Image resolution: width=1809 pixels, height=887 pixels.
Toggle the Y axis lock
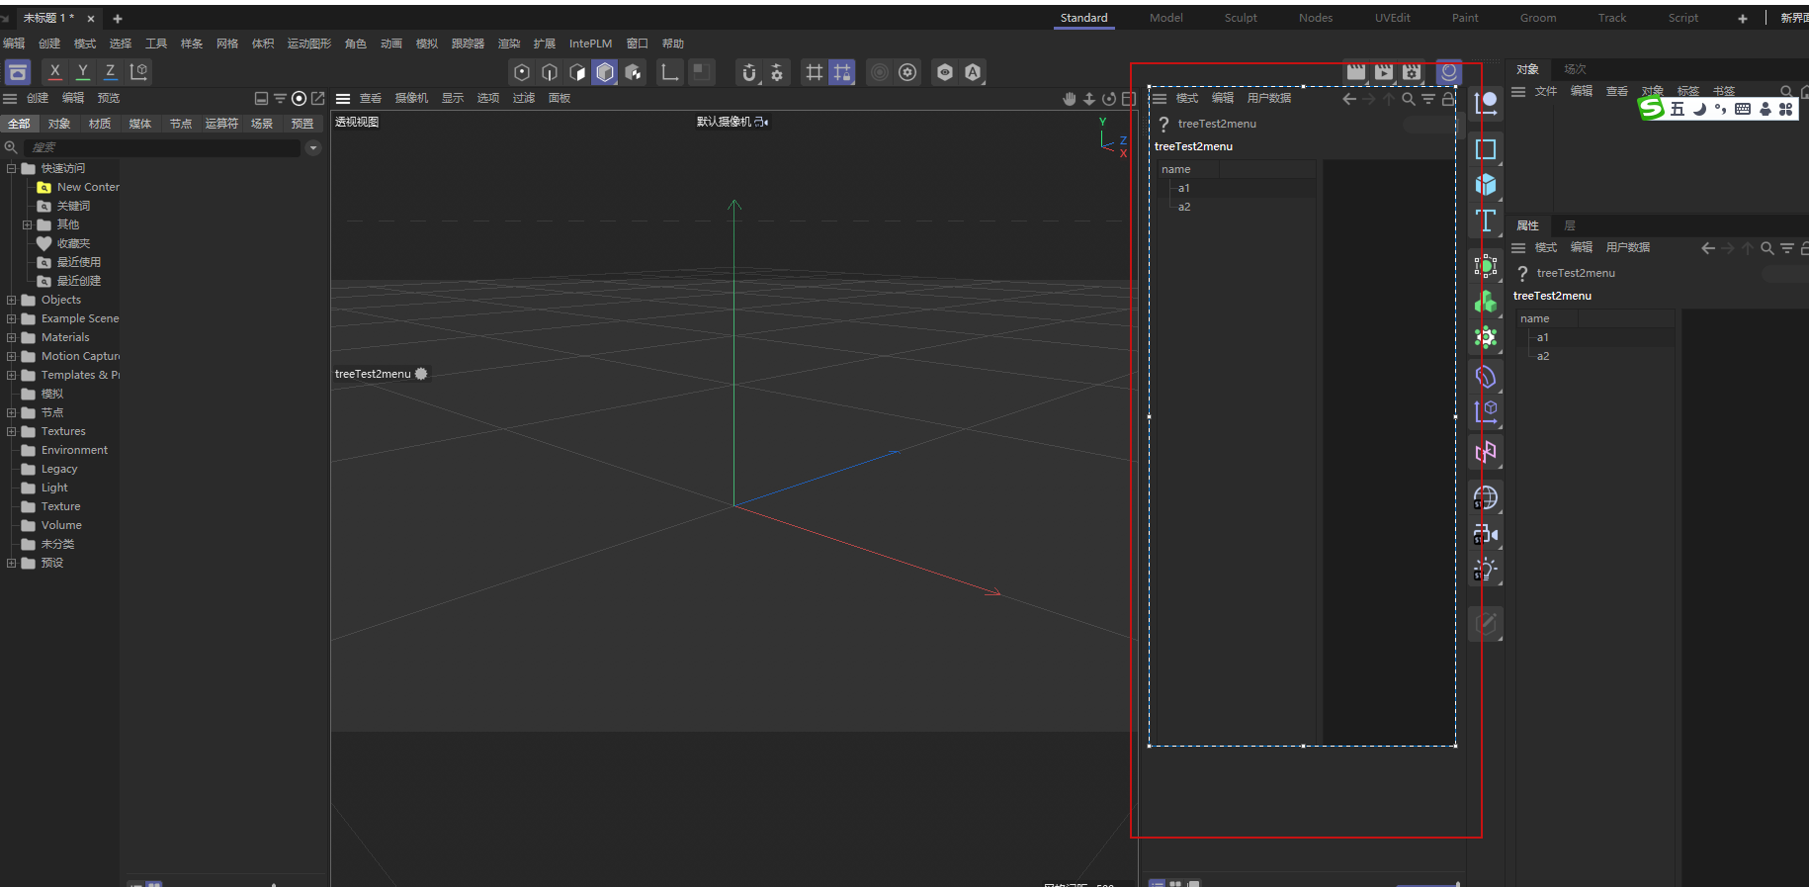point(83,71)
